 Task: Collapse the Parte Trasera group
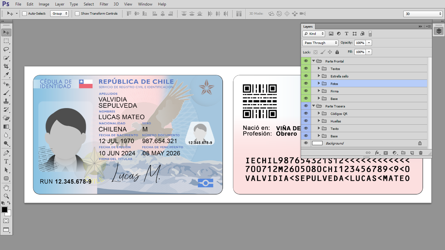point(314,106)
